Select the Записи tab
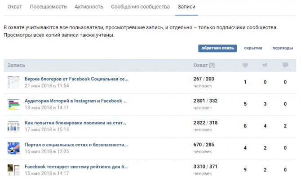Screen dimensions: 301x181 (x=186, y=7)
